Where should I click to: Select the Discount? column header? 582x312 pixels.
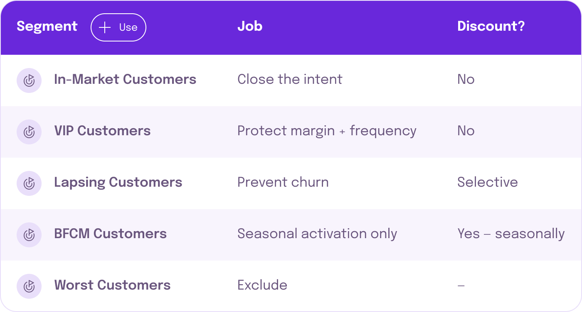point(491,27)
